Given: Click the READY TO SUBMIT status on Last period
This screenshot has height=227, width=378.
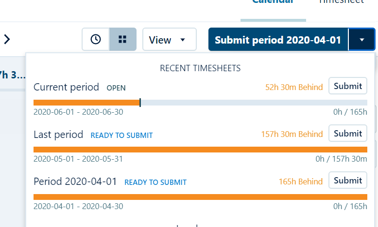Looking at the screenshot, I should (121, 135).
